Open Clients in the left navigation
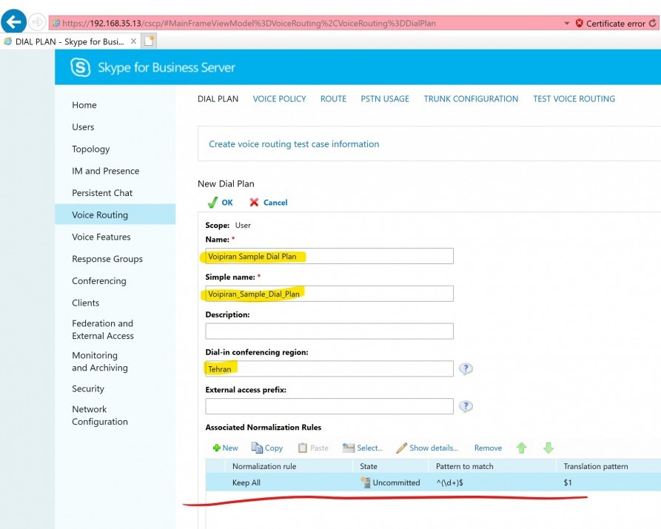Screen dimensions: 661x529 (x=86, y=303)
